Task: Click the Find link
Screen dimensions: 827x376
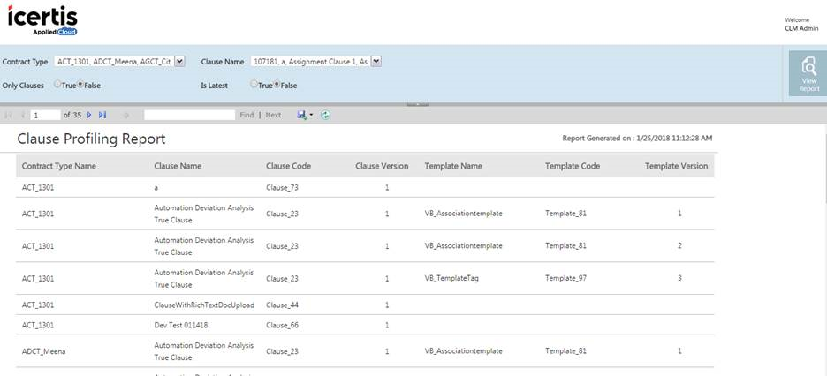Action: [x=247, y=115]
